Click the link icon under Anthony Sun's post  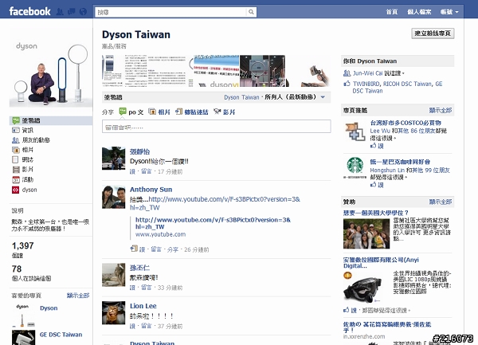(x=134, y=249)
